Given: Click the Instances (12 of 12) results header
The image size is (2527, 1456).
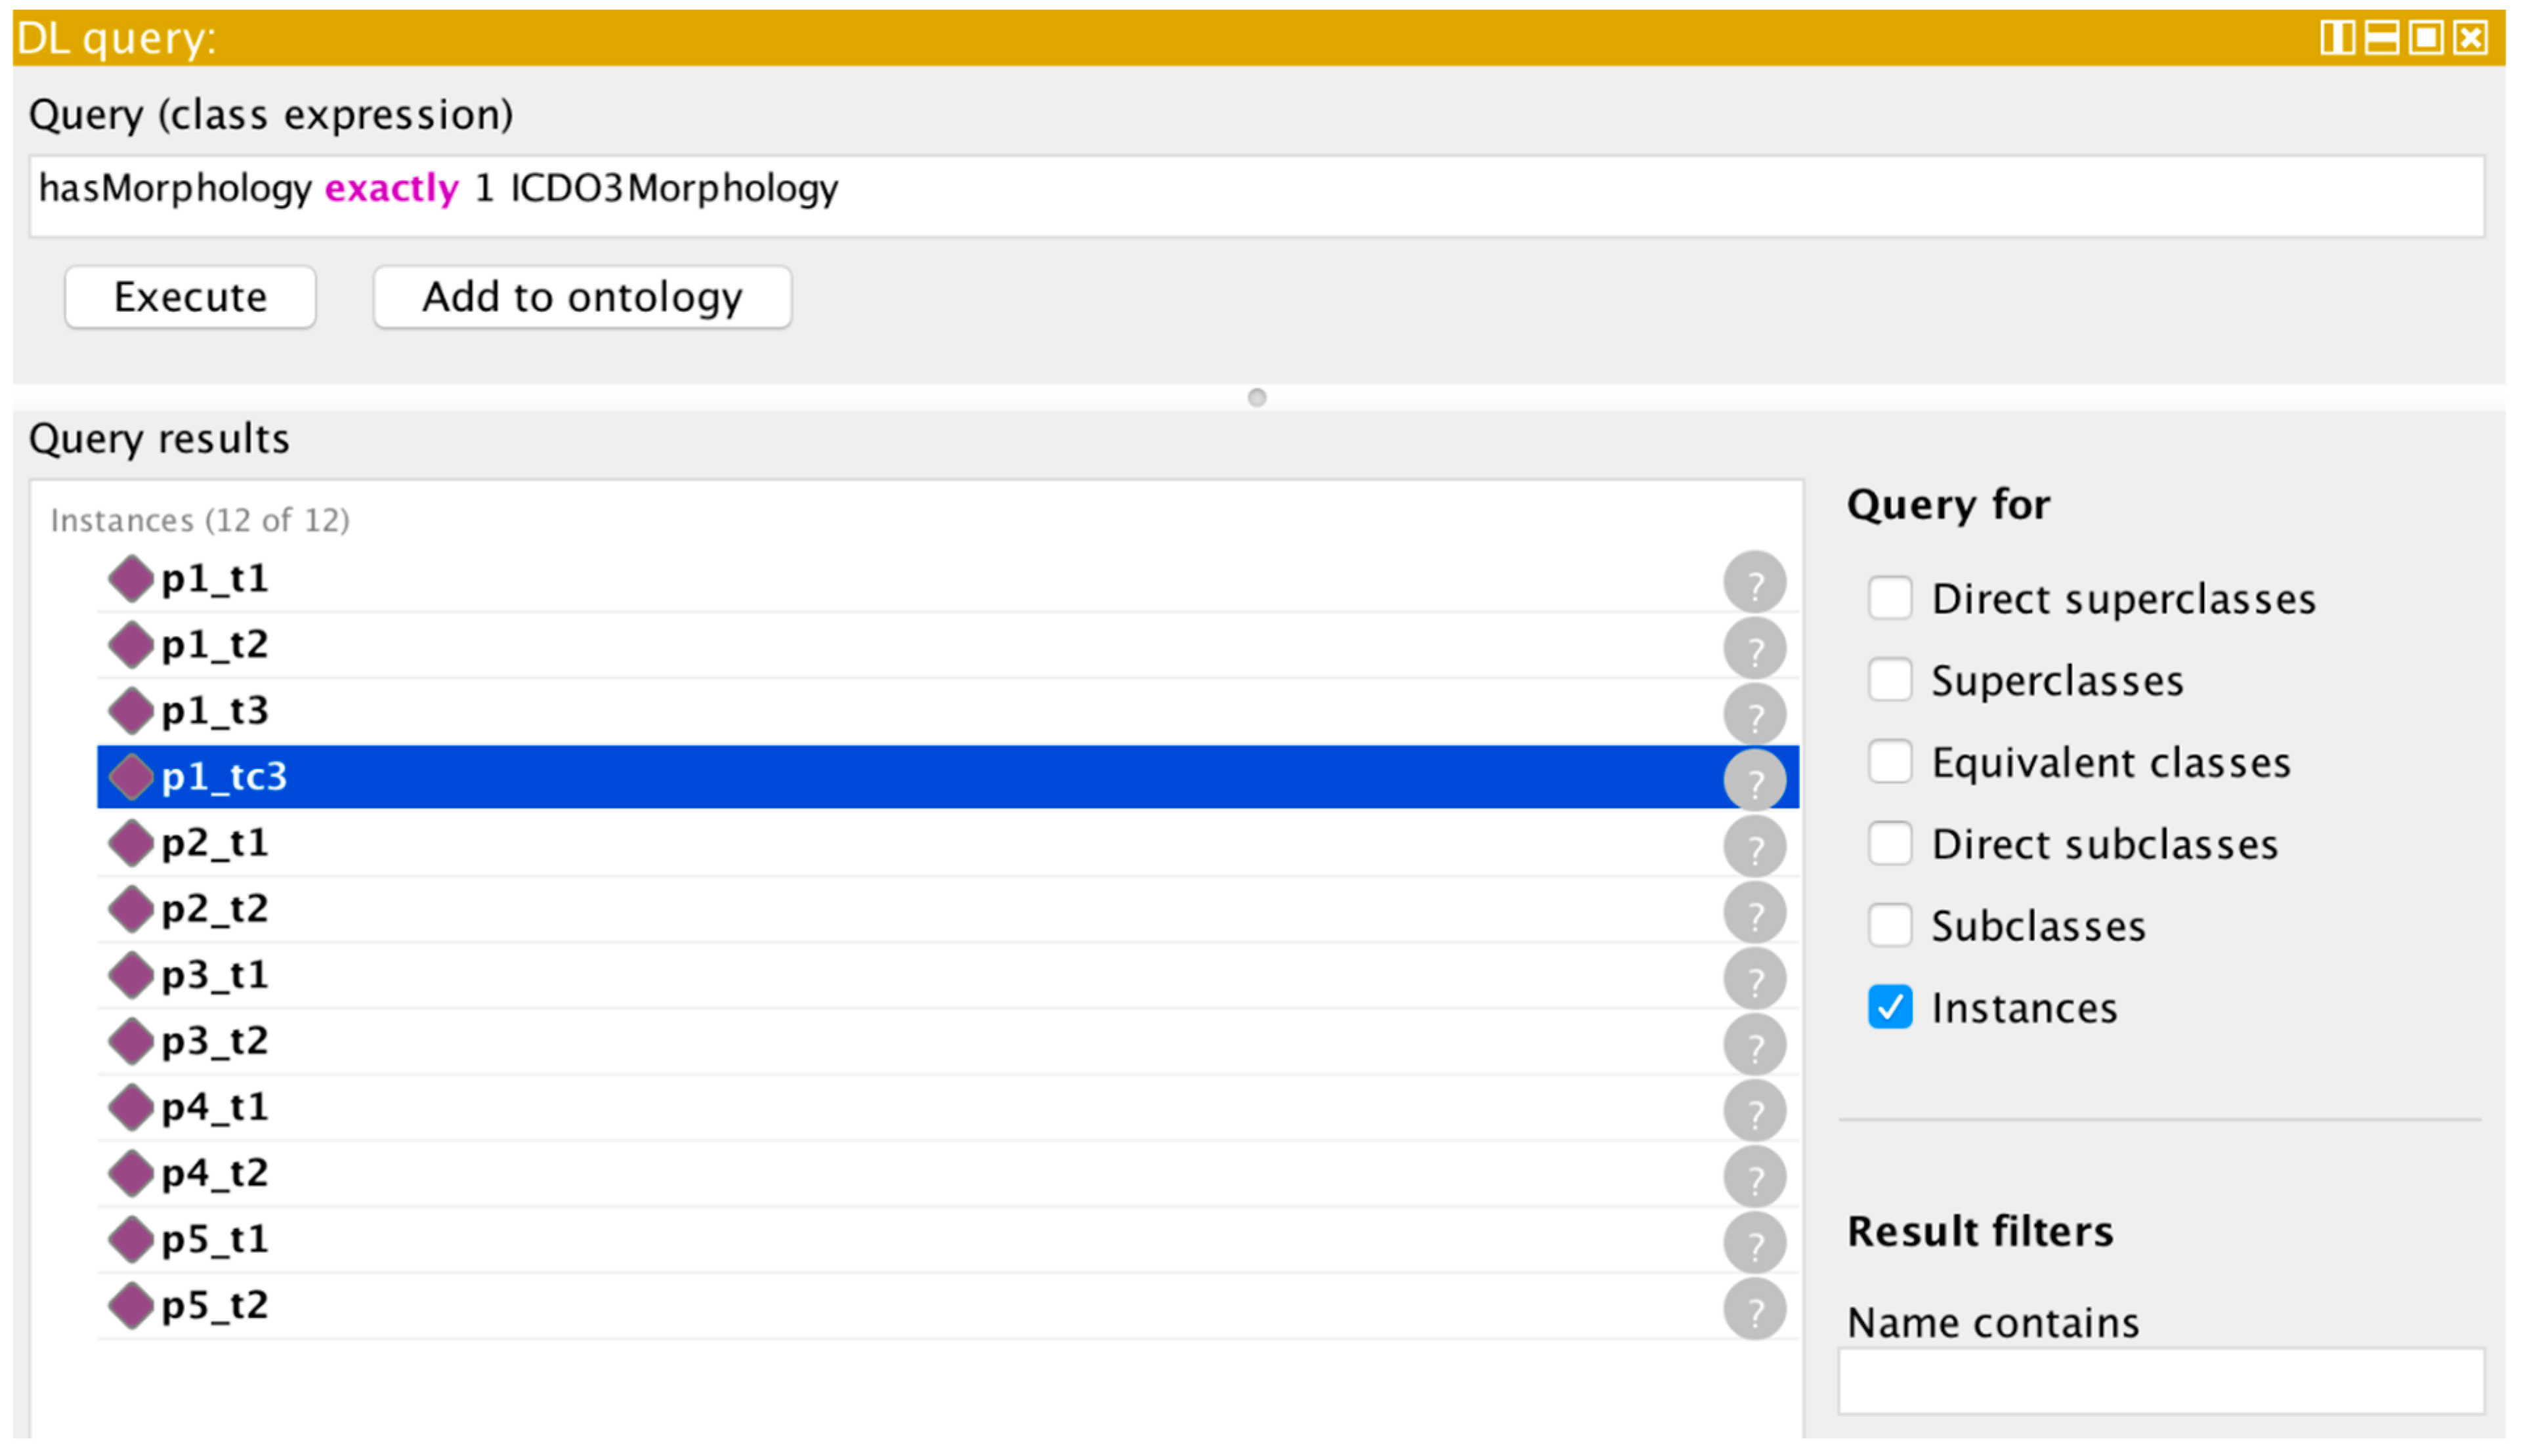Looking at the screenshot, I should tap(200, 520).
